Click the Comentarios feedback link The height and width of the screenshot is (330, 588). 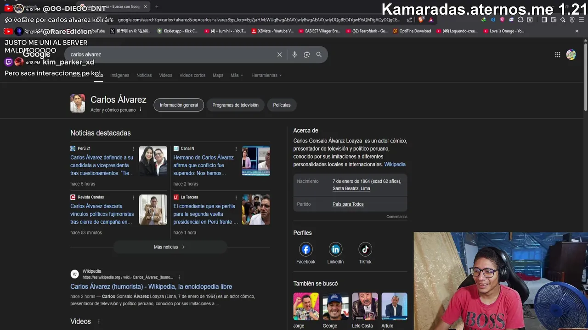396,217
